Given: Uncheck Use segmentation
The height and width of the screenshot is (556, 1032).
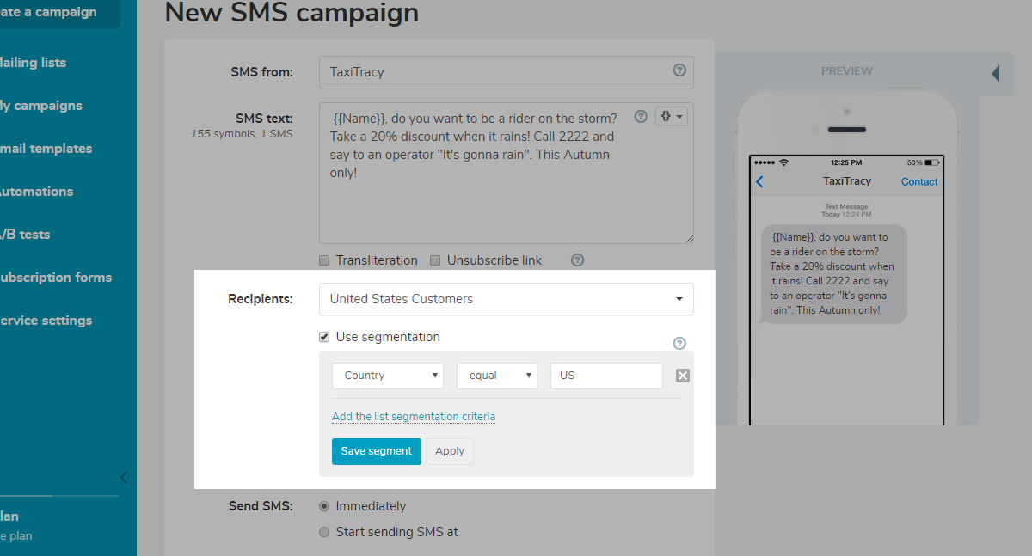Looking at the screenshot, I should tap(324, 337).
